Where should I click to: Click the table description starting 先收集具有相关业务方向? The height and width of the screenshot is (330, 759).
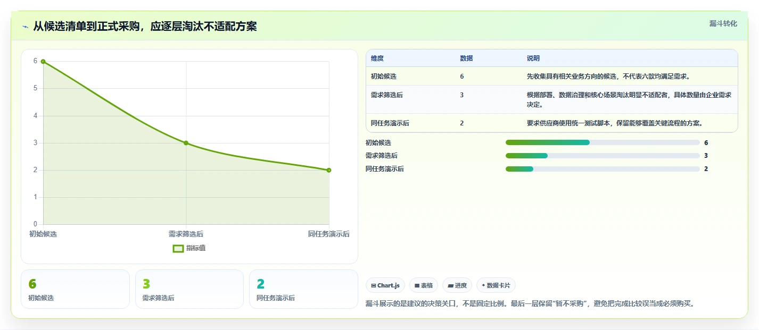tap(608, 77)
